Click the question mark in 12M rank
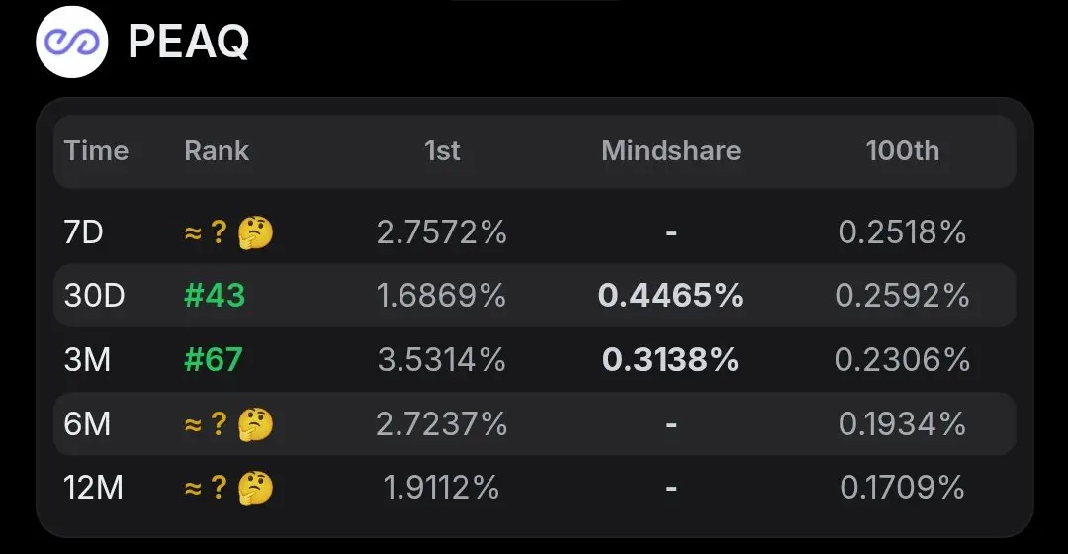This screenshot has width=1068, height=554. pos(219,488)
